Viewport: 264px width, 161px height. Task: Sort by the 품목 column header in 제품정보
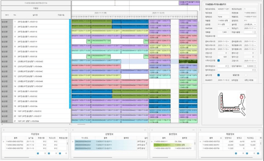(x=211, y=138)
